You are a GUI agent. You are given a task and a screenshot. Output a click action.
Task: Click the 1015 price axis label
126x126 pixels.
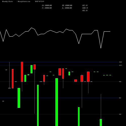(120, 65)
